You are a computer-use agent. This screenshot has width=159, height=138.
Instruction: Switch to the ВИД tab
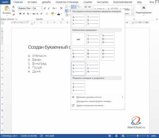coord(139,2)
